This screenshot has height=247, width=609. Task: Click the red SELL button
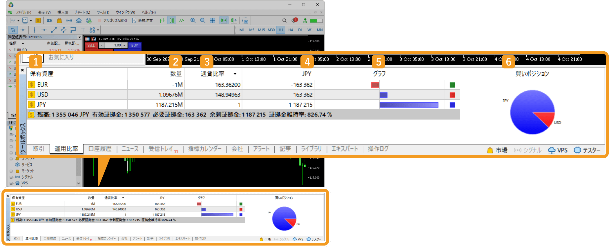91,46
